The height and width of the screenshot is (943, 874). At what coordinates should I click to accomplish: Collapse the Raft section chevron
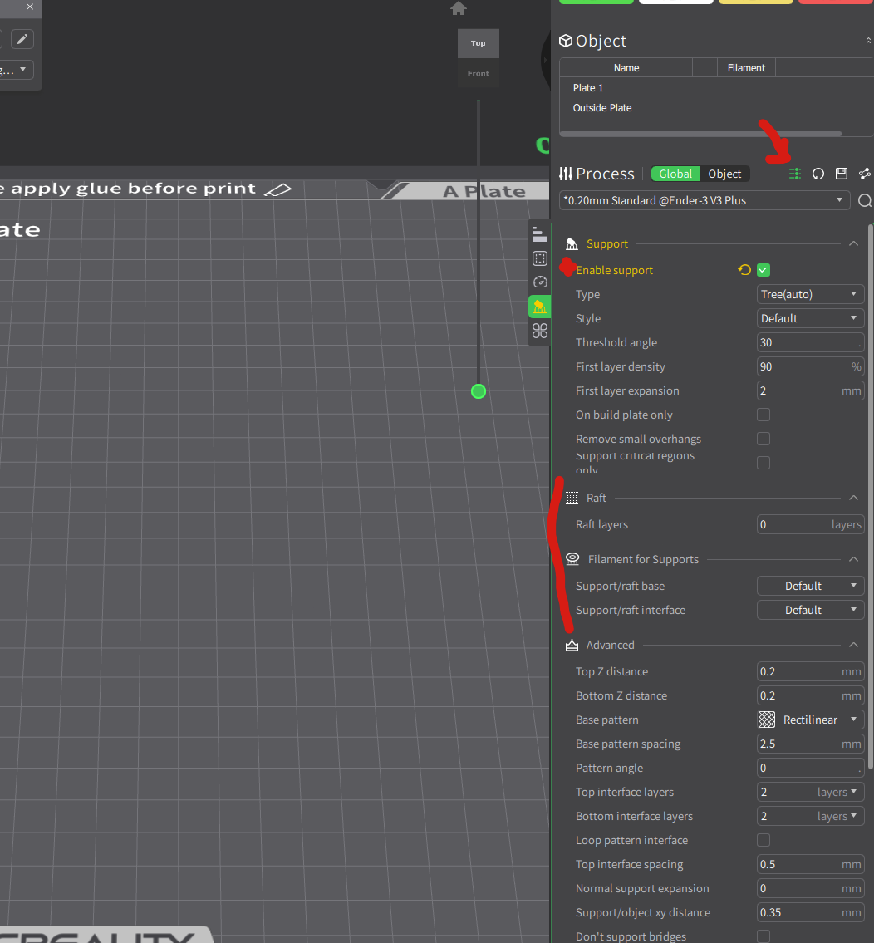click(853, 498)
